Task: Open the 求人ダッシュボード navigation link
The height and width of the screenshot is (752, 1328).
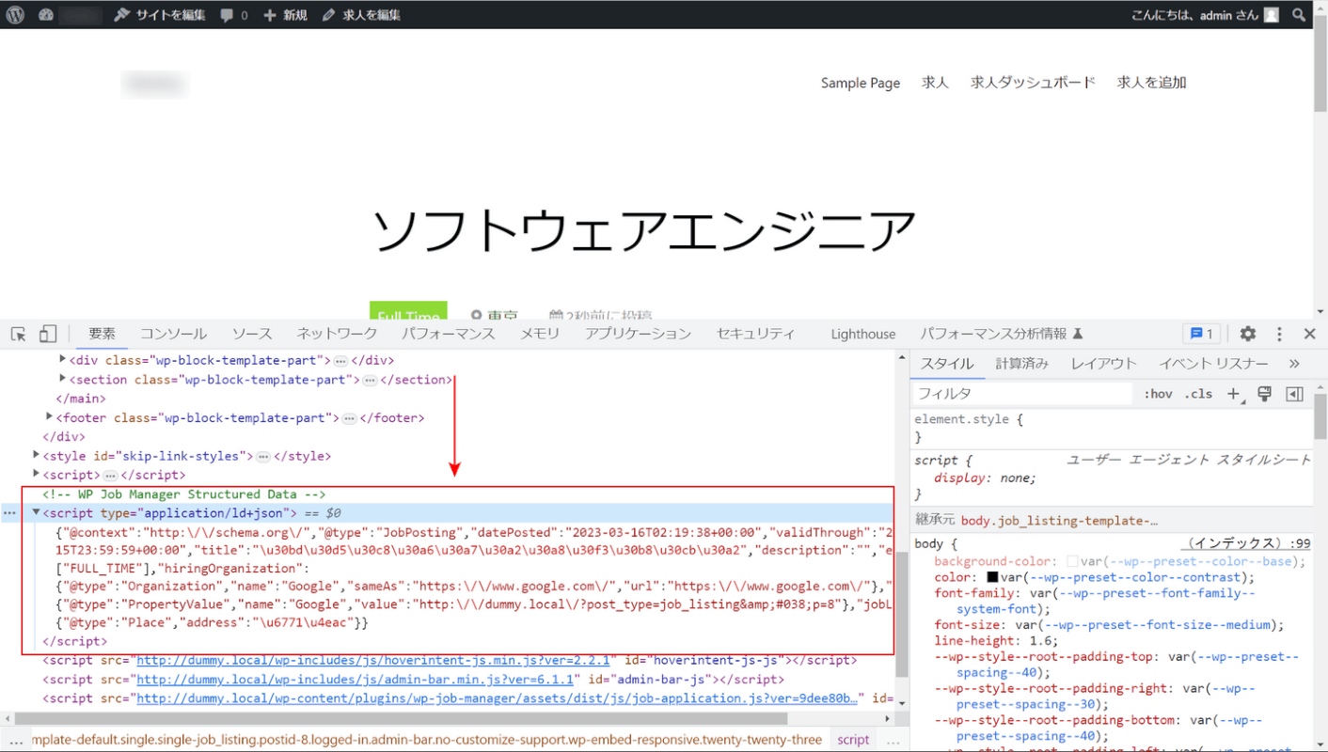Action: pos(1033,83)
